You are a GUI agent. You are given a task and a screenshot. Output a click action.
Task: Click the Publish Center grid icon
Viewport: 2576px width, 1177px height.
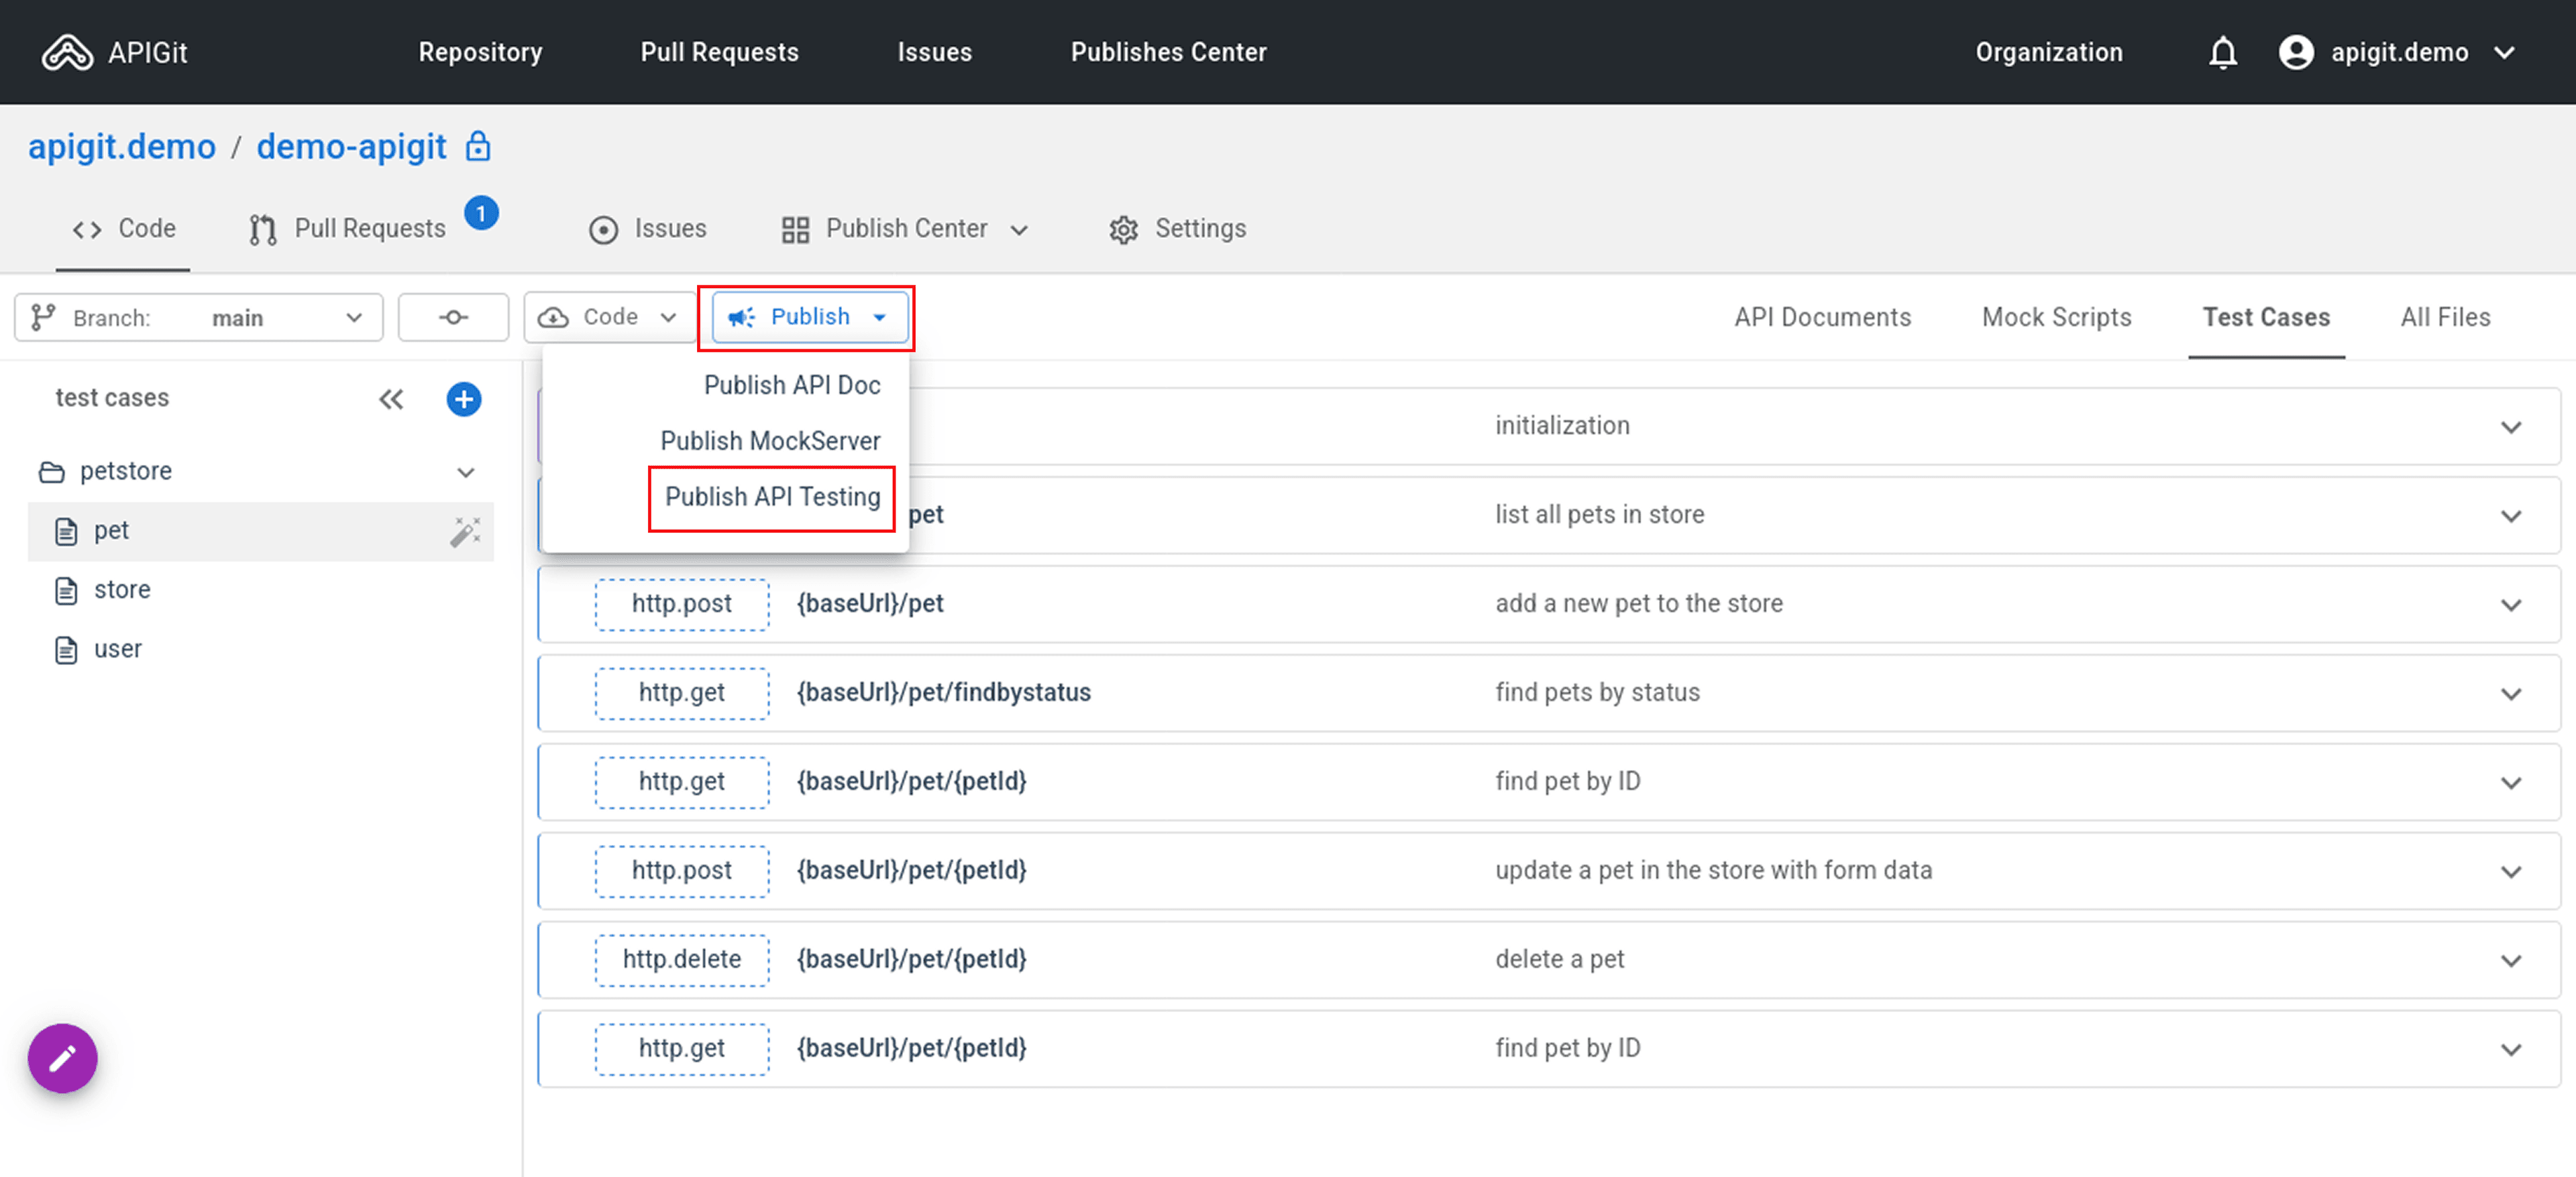[x=795, y=230]
